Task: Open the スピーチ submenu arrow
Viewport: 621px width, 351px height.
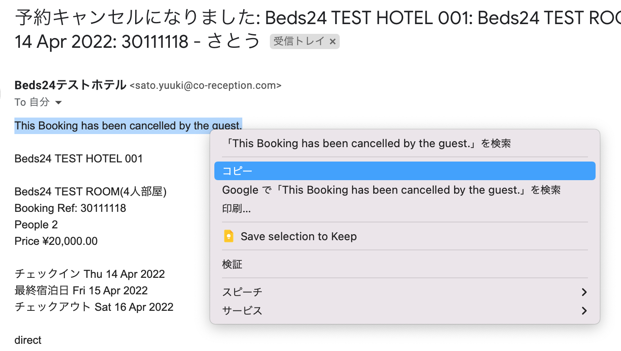Action: pyautogui.click(x=584, y=292)
